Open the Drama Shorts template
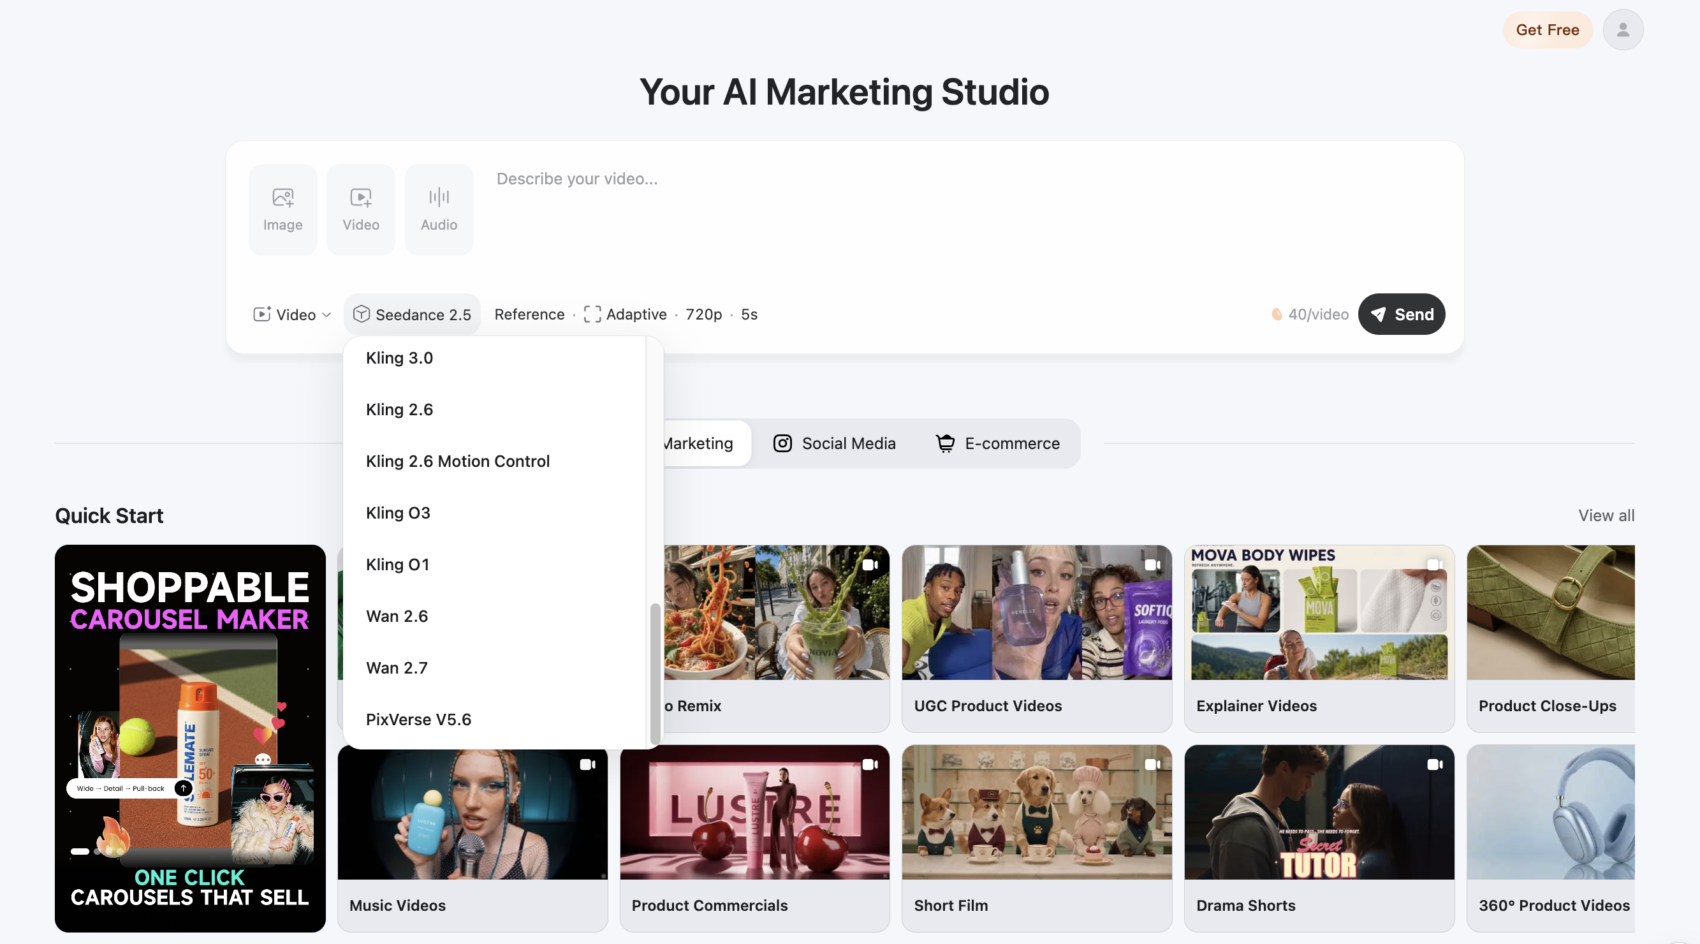The height and width of the screenshot is (944, 1700). [x=1319, y=838]
